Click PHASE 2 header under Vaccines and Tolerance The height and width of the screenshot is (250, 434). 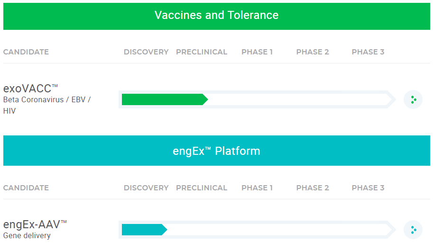[x=313, y=52]
